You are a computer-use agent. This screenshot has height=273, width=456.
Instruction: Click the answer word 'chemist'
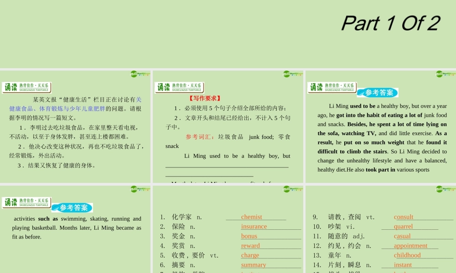(x=252, y=217)
